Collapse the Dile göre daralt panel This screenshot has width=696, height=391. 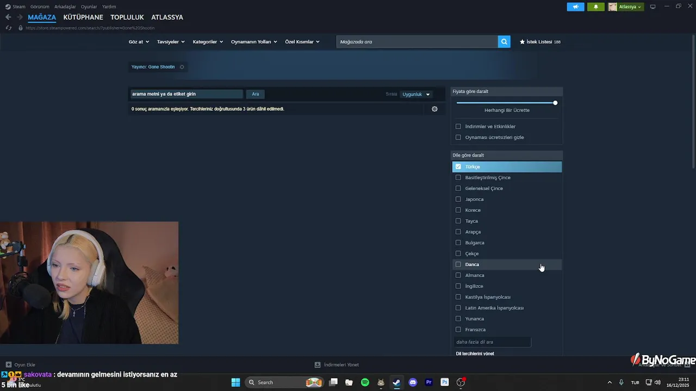tap(507, 155)
